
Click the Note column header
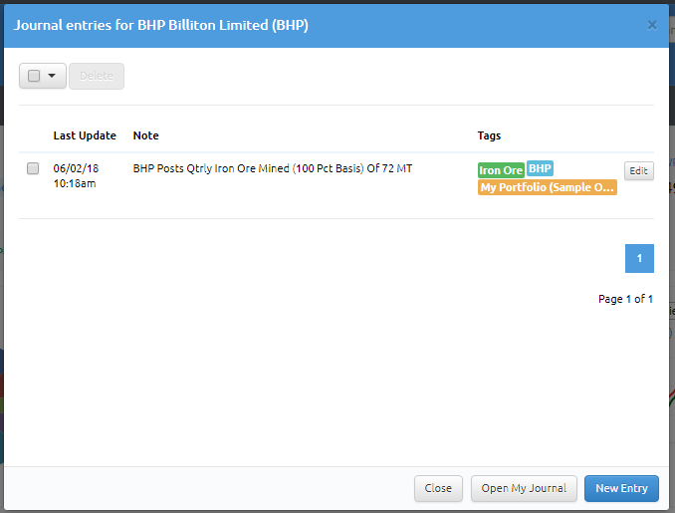coord(146,135)
